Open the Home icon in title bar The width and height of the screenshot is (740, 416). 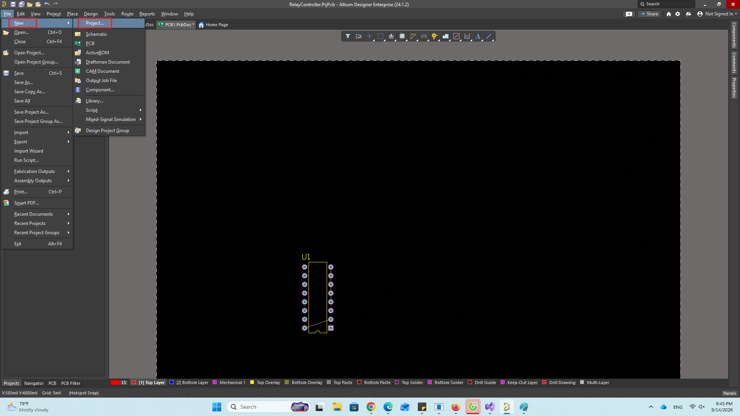pos(669,14)
